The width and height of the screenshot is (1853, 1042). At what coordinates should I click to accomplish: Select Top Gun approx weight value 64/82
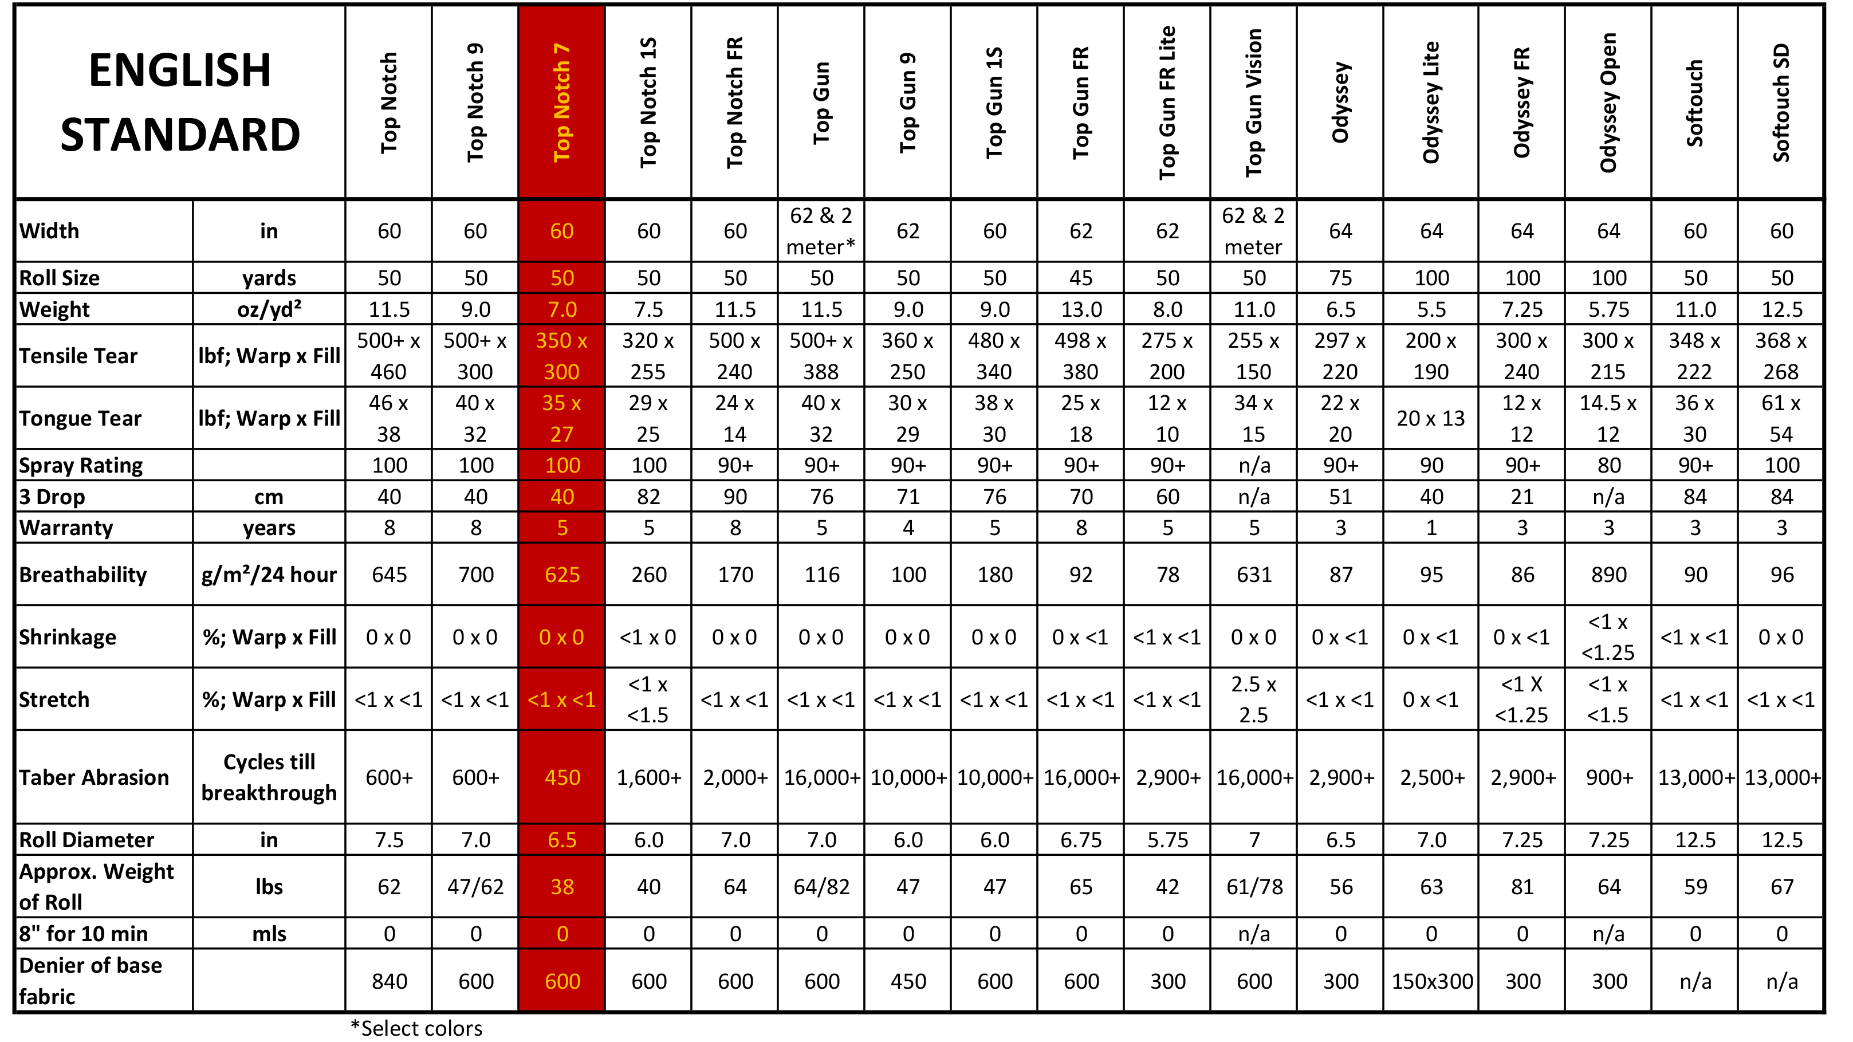pyautogui.click(x=821, y=887)
